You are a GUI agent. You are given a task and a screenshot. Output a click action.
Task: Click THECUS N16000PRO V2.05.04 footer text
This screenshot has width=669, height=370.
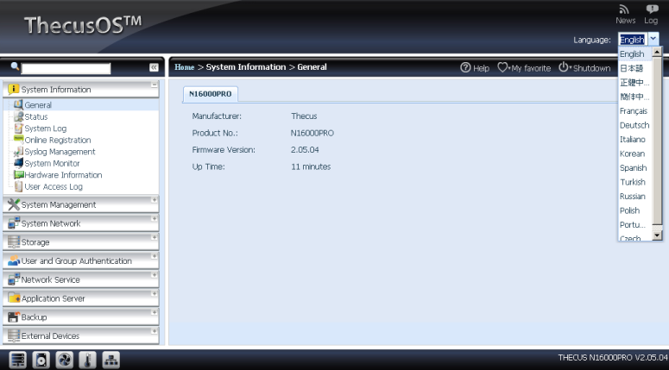coord(613,357)
